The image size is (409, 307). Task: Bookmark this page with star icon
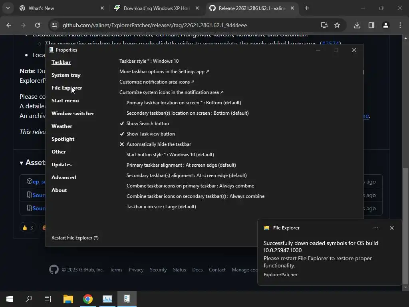(337, 25)
